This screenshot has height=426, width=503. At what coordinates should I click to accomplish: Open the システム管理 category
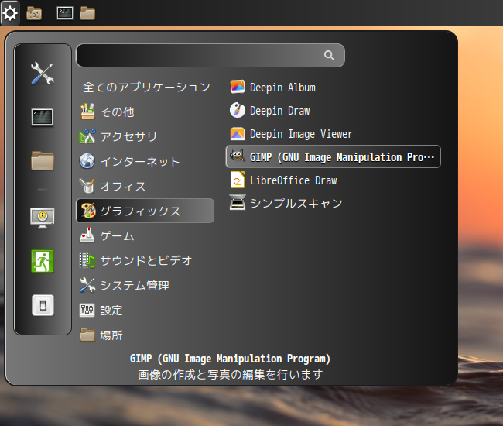(x=145, y=285)
